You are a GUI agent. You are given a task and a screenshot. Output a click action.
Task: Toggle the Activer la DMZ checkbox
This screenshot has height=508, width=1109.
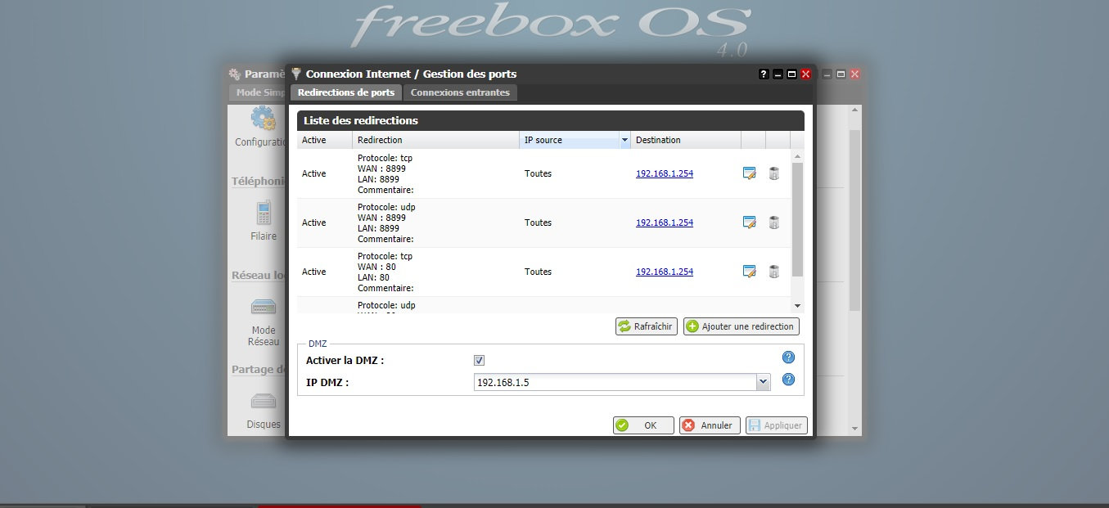click(x=480, y=361)
